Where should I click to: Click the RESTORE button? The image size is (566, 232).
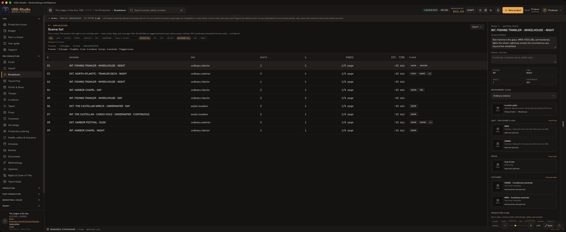pos(444,10)
